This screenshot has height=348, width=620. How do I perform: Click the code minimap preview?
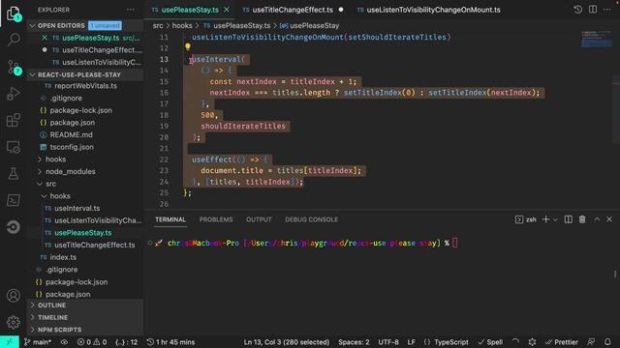[x=597, y=39]
